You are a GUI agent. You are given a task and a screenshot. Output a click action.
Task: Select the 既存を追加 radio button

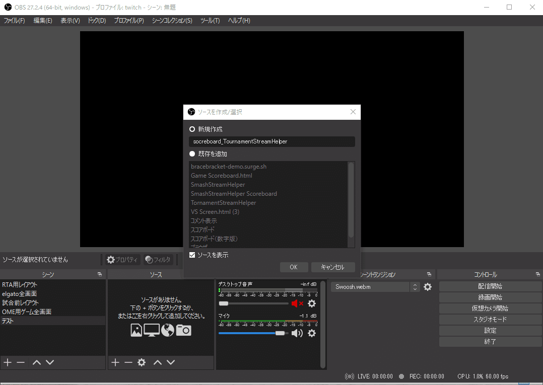[x=192, y=153]
